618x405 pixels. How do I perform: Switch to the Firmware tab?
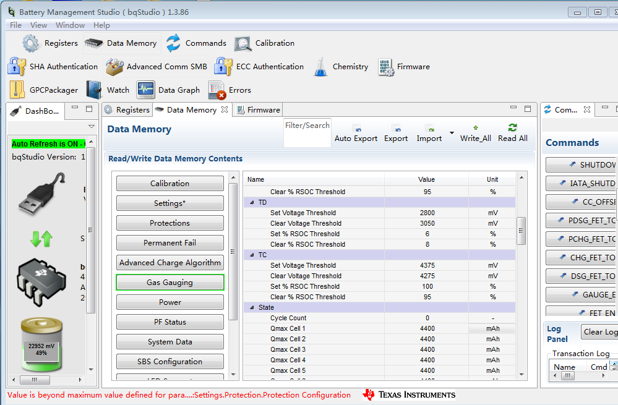[x=258, y=110]
